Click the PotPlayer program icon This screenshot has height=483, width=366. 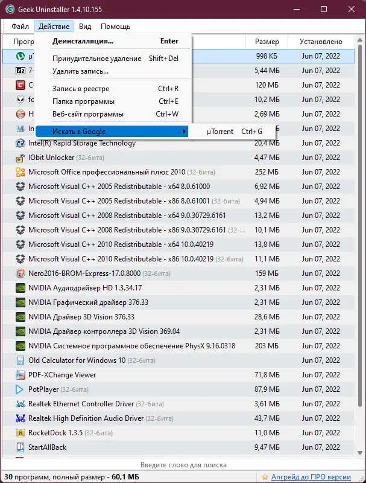pyautogui.click(x=19, y=389)
